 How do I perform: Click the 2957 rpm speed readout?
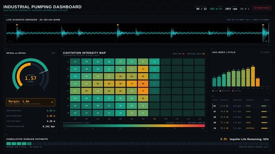coord(231,9)
